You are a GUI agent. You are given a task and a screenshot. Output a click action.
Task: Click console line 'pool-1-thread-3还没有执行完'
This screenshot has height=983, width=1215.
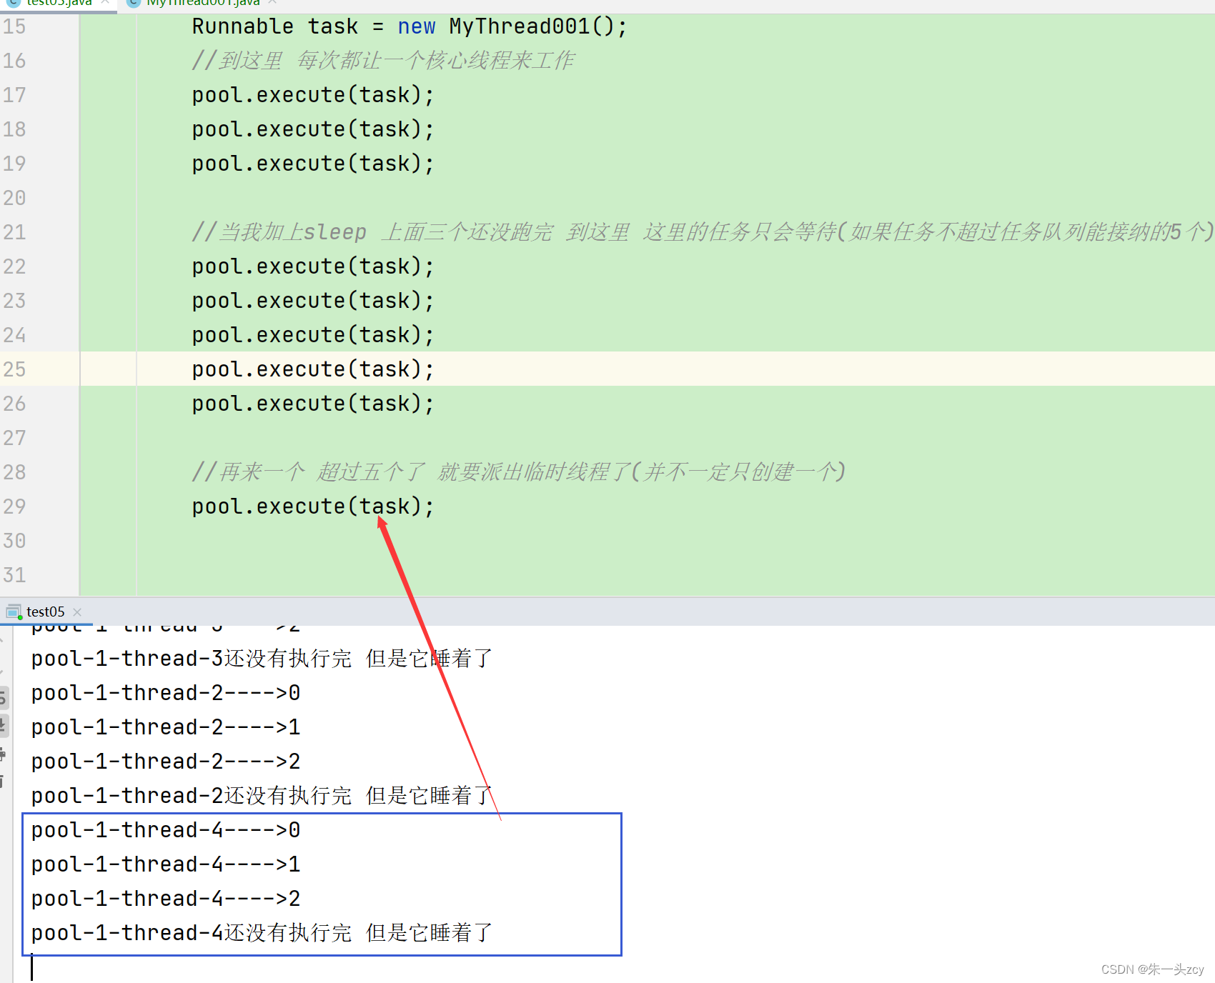pyautogui.click(x=262, y=659)
